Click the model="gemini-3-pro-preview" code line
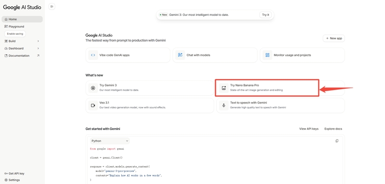 116,171
